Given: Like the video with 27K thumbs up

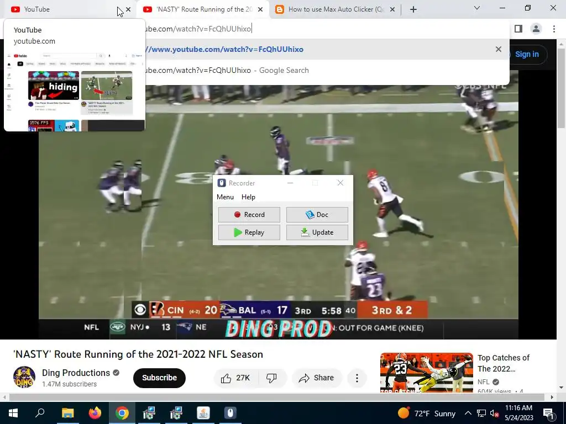Looking at the screenshot, I should [x=237, y=378].
